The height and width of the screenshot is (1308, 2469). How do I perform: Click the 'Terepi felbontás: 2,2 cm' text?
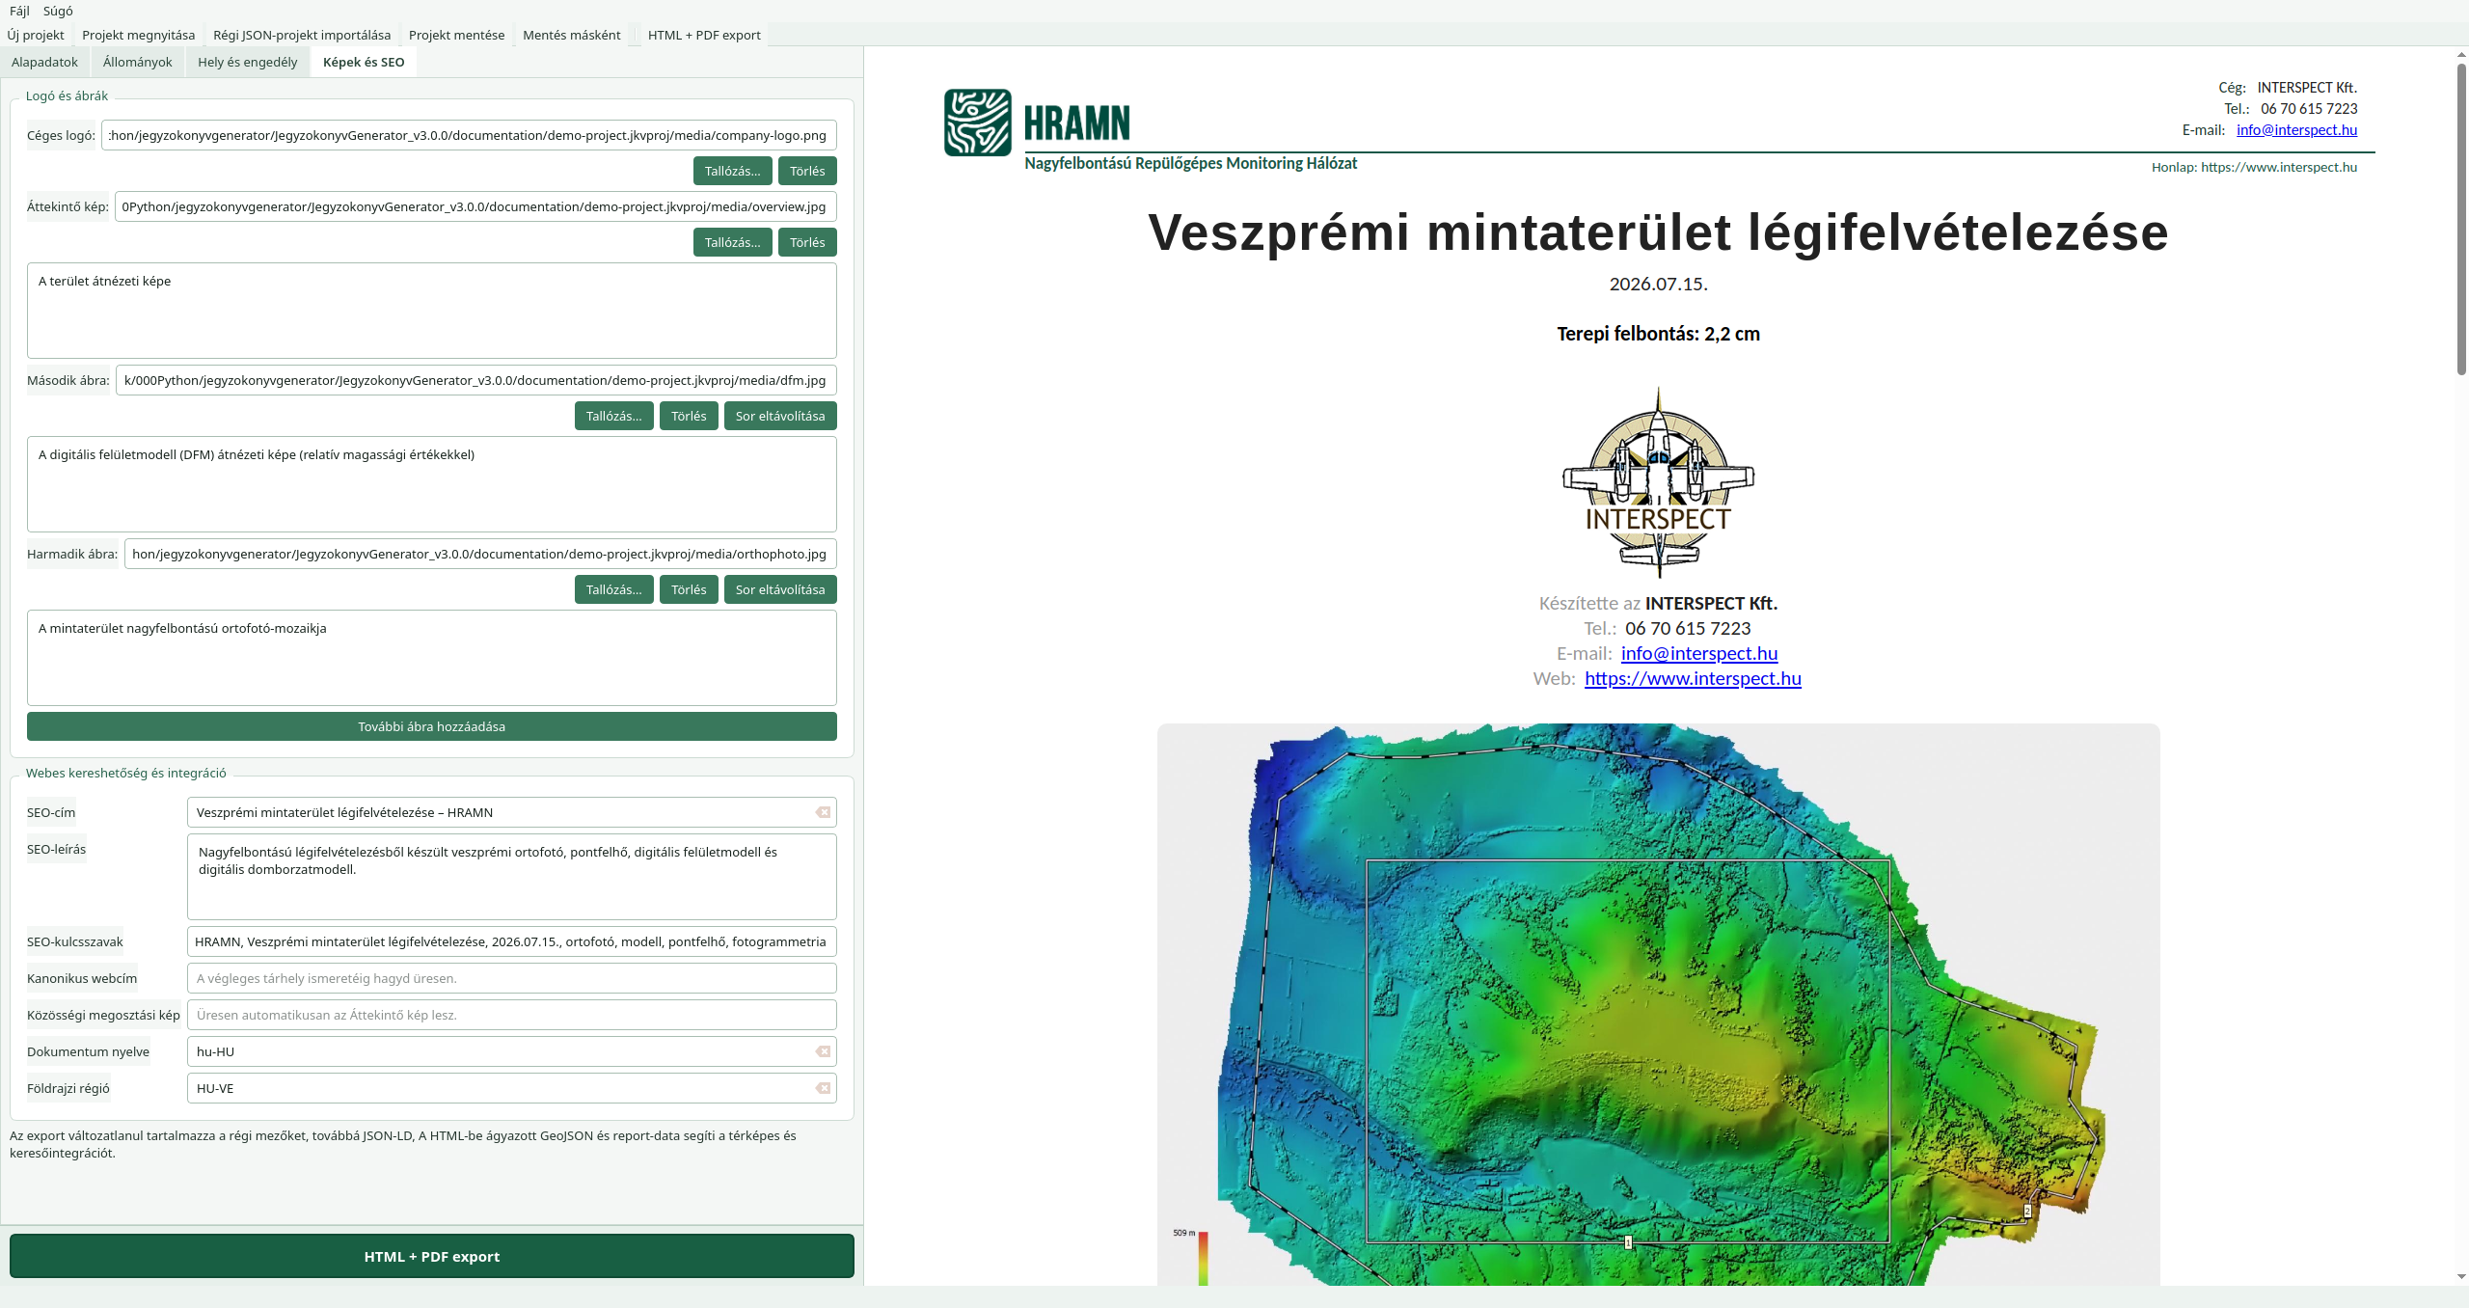pos(1658,334)
